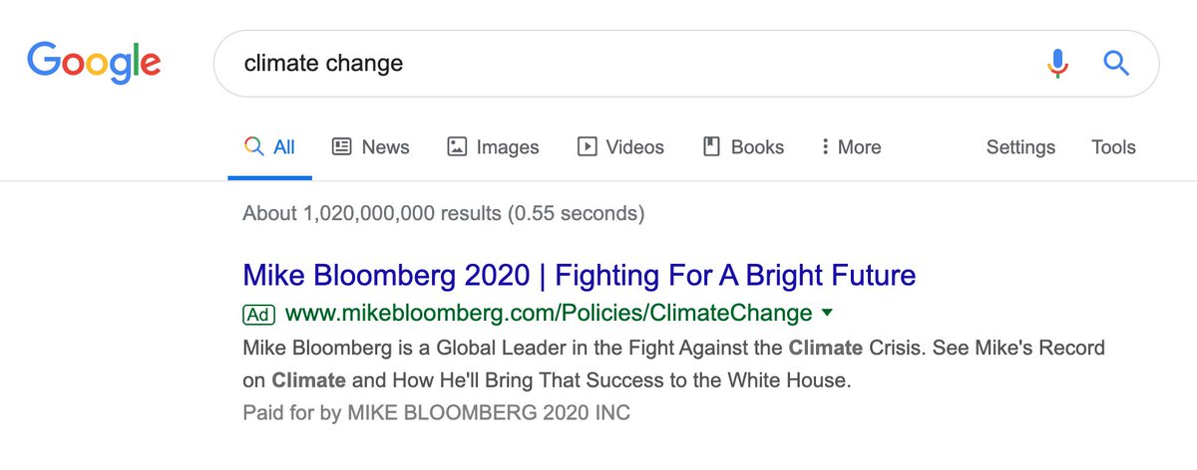
Task: Open the Tools search options
Action: click(x=1113, y=147)
